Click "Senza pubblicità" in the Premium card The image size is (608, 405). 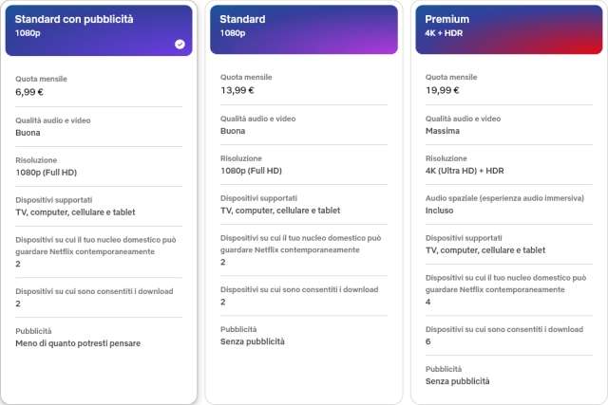(458, 381)
